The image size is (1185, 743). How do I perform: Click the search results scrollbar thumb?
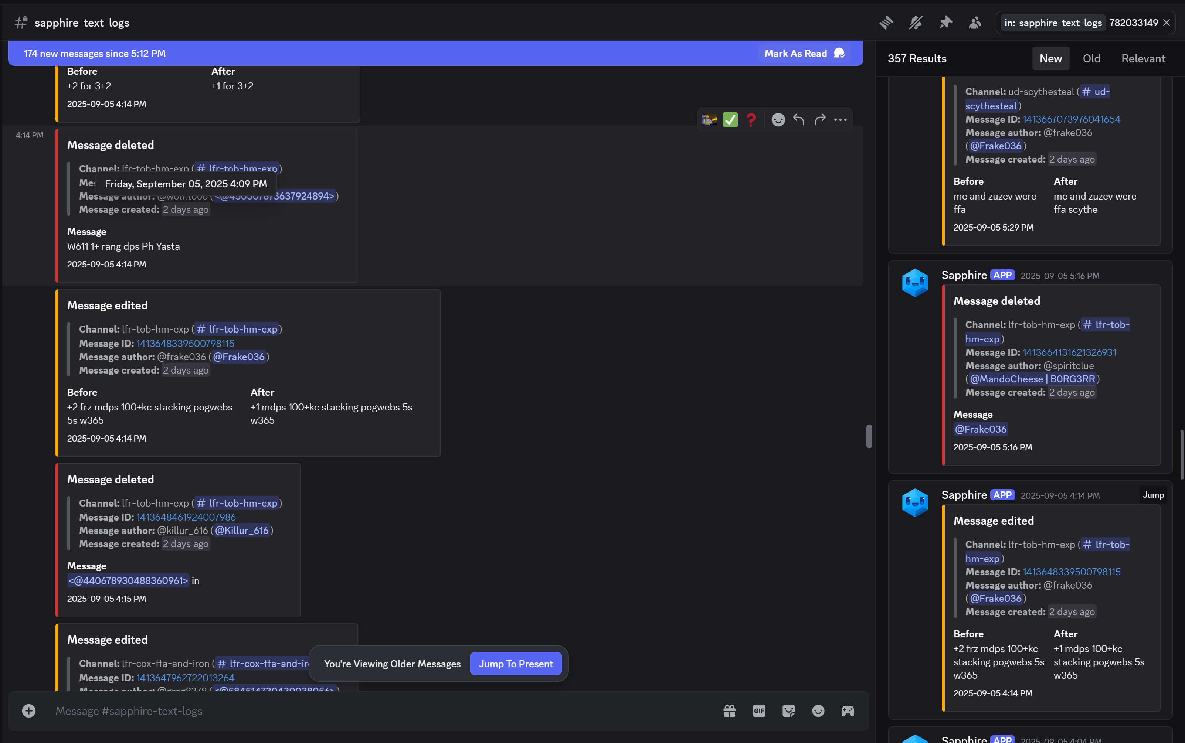(1182, 454)
